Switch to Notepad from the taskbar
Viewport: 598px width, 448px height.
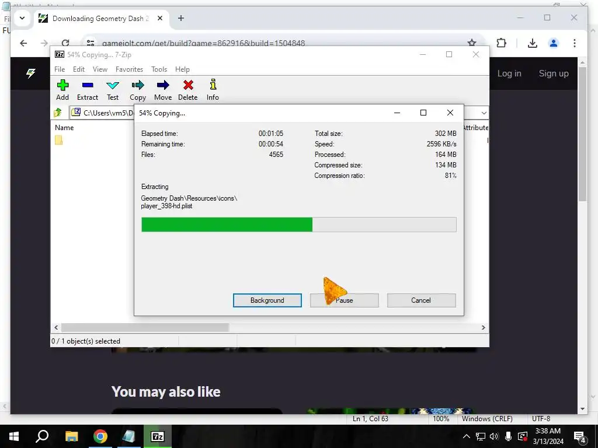point(128,436)
